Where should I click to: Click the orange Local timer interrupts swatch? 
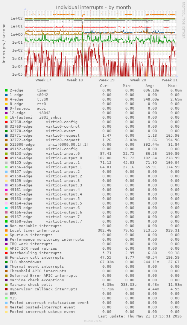pos(6,230)
